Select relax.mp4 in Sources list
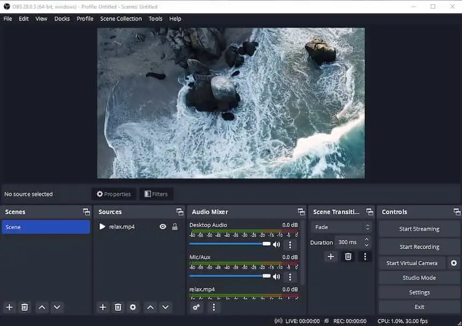The image size is (462, 326). 139,226
